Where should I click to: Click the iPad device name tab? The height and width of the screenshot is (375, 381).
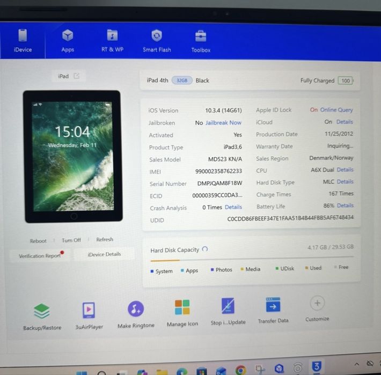(x=63, y=76)
